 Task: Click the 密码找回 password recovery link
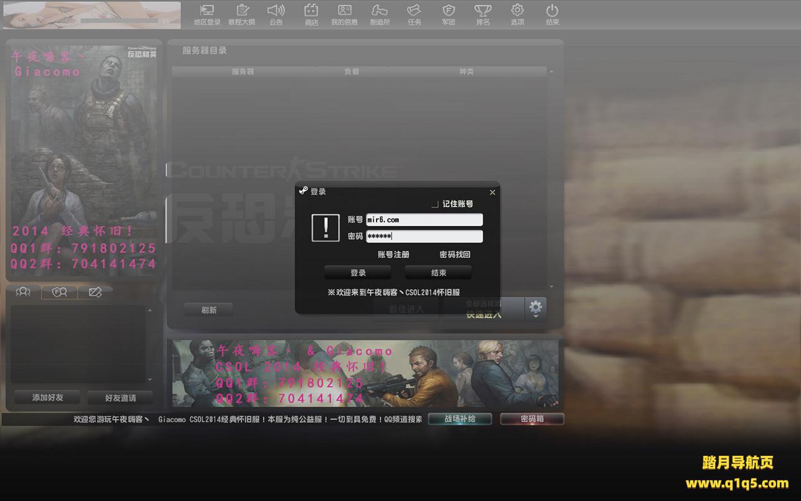[455, 254]
